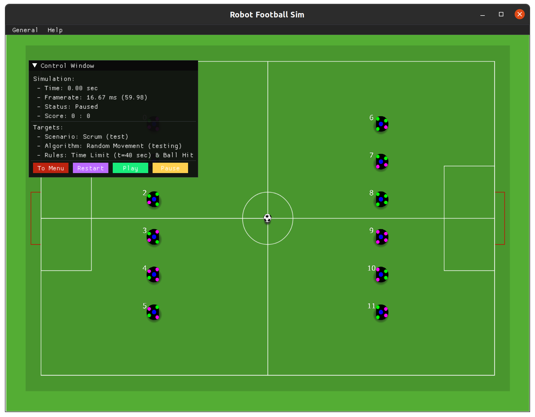535x417 pixels.
Task: Click robot number 10 on the field
Action: coord(381,274)
